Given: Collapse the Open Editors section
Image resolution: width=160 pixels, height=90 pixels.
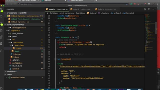Looking at the screenshot, I should pos(5,13).
